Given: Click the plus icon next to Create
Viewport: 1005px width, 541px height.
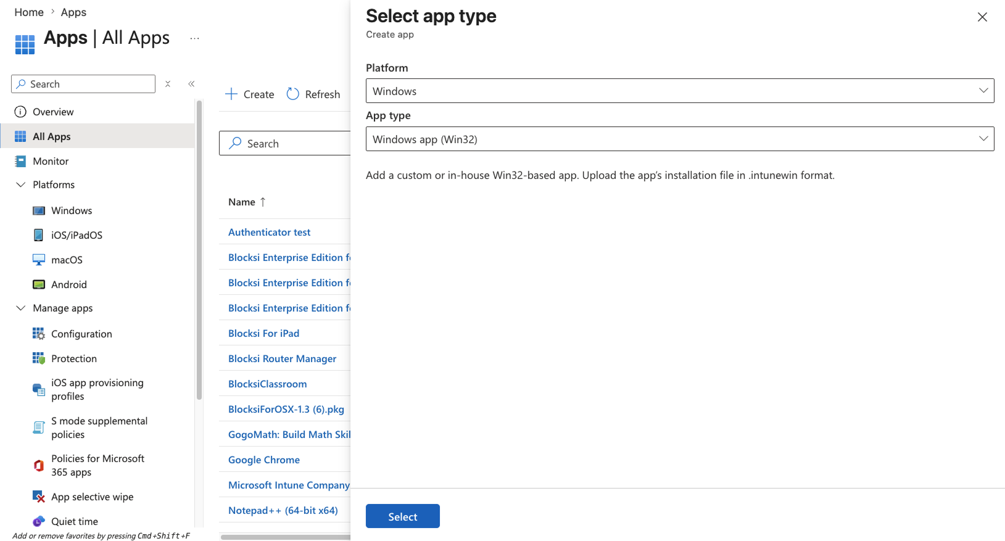Looking at the screenshot, I should [231, 94].
